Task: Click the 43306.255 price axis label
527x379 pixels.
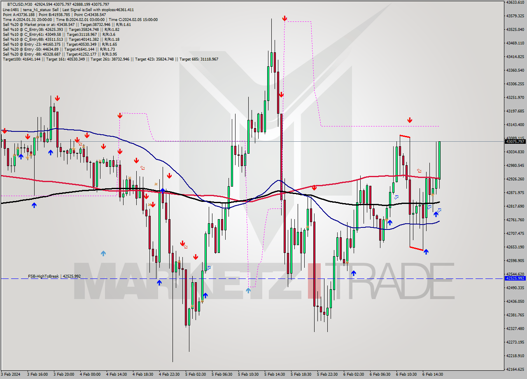Action: (515, 84)
